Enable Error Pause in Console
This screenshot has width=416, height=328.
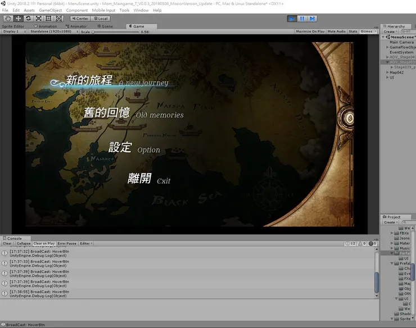tap(67, 244)
